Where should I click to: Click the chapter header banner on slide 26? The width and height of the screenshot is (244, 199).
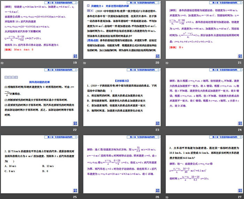pyautogui.click(x=144, y=137)
